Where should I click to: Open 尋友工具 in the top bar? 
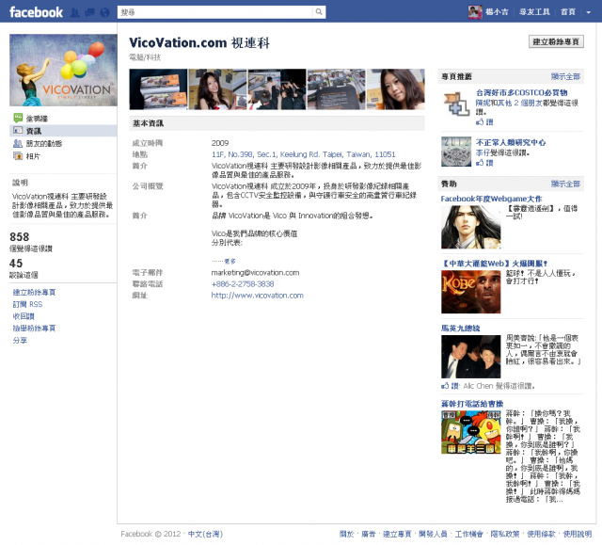tap(534, 12)
